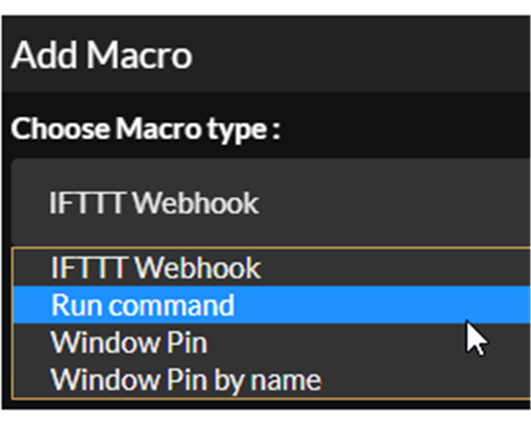
Task: Set macro type to Window Pin
Action: point(129,342)
